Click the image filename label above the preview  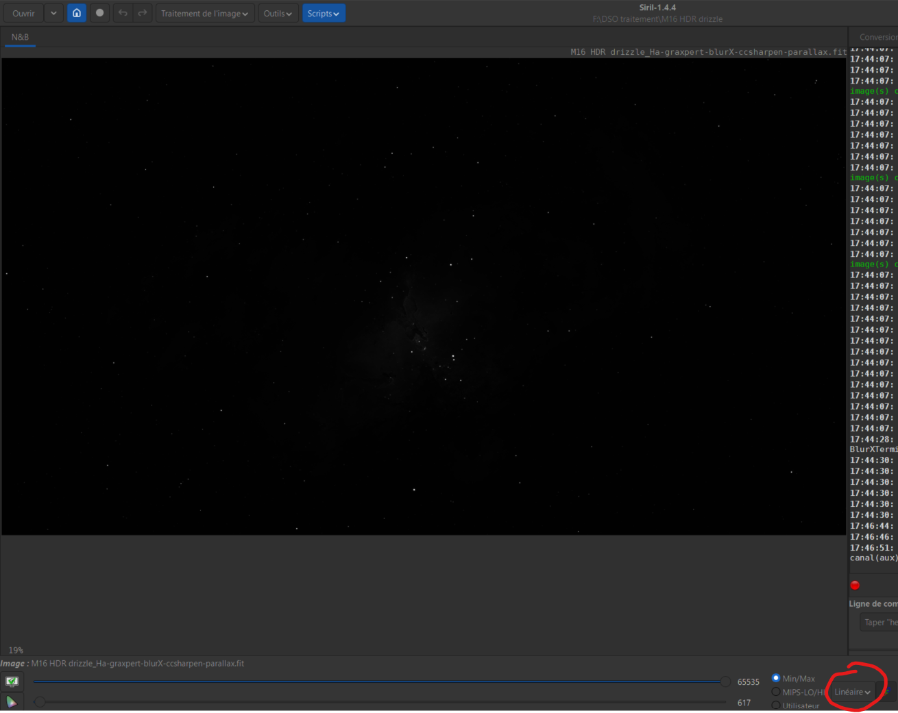click(x=708, y=52)
